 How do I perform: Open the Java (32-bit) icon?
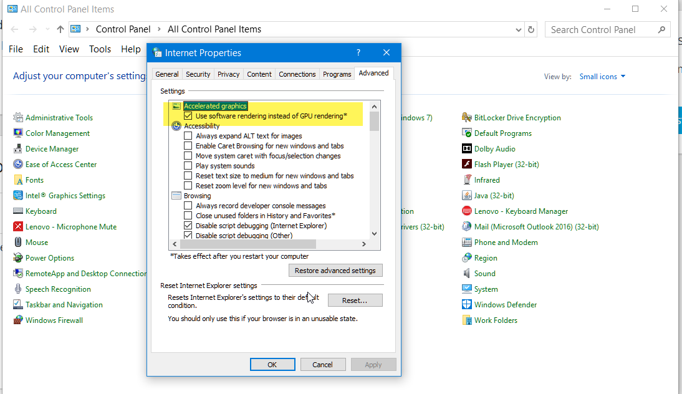click(x=467, y=196)
